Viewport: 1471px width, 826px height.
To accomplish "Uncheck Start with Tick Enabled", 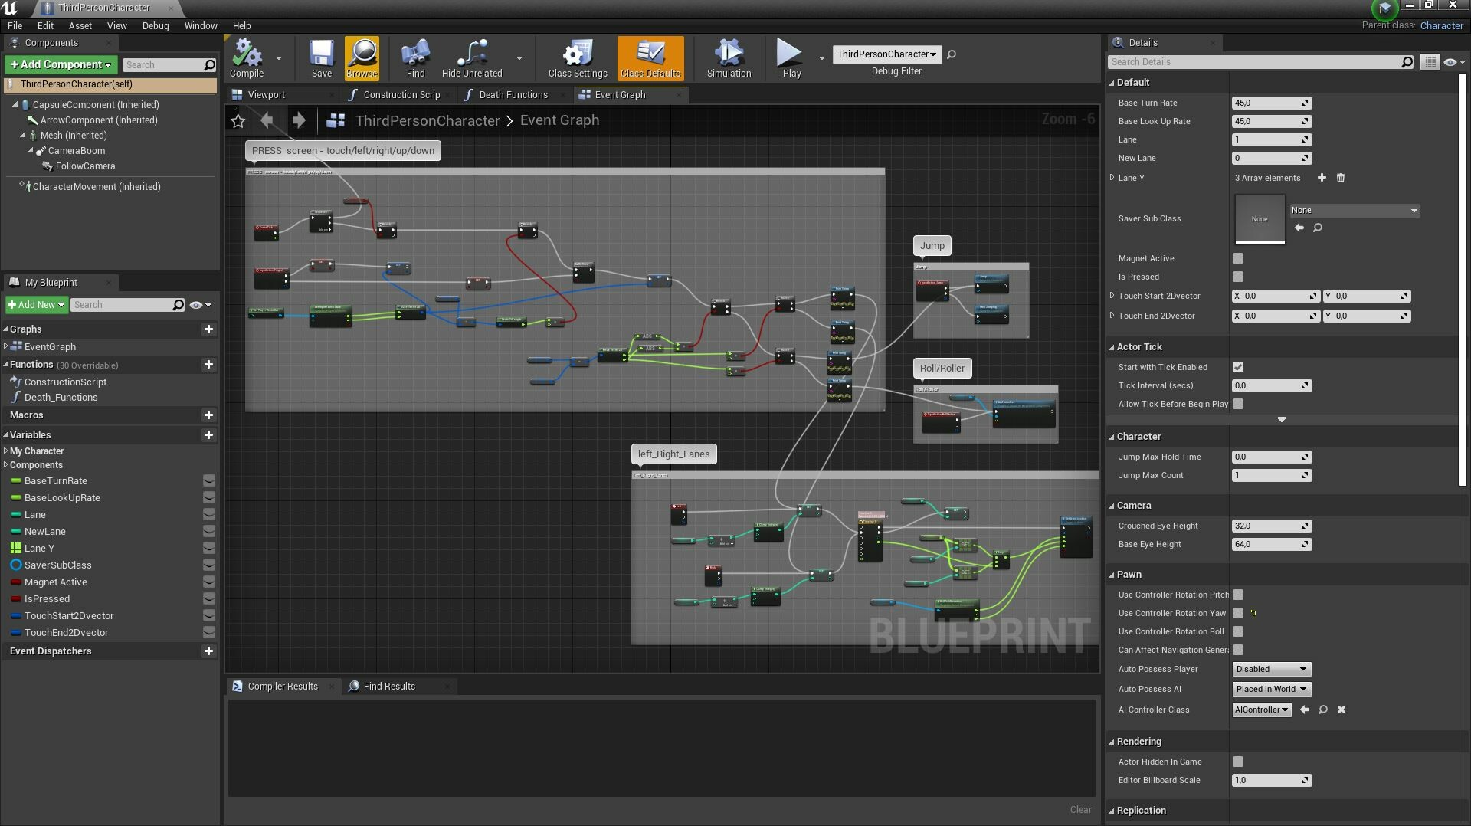I will 1238,367.
